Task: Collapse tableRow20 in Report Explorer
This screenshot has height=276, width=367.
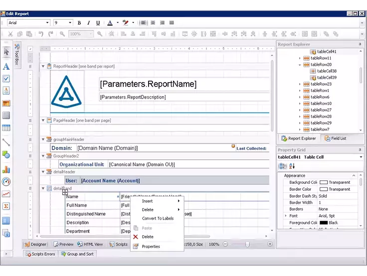Action: pyautogui.click(x=300, y=65)
